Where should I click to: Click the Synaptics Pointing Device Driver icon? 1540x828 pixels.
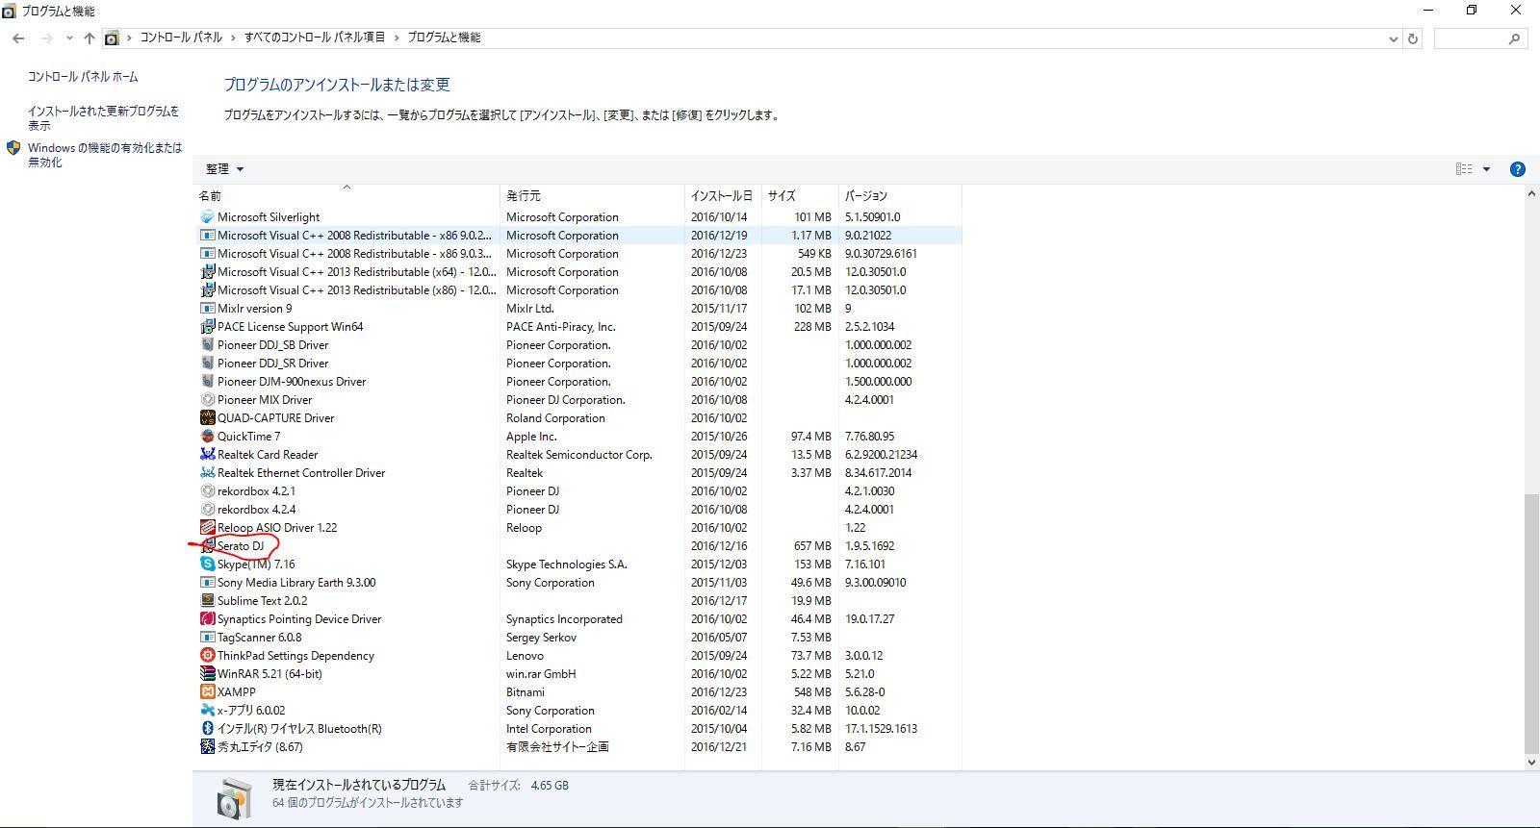[x=207, y=619]
